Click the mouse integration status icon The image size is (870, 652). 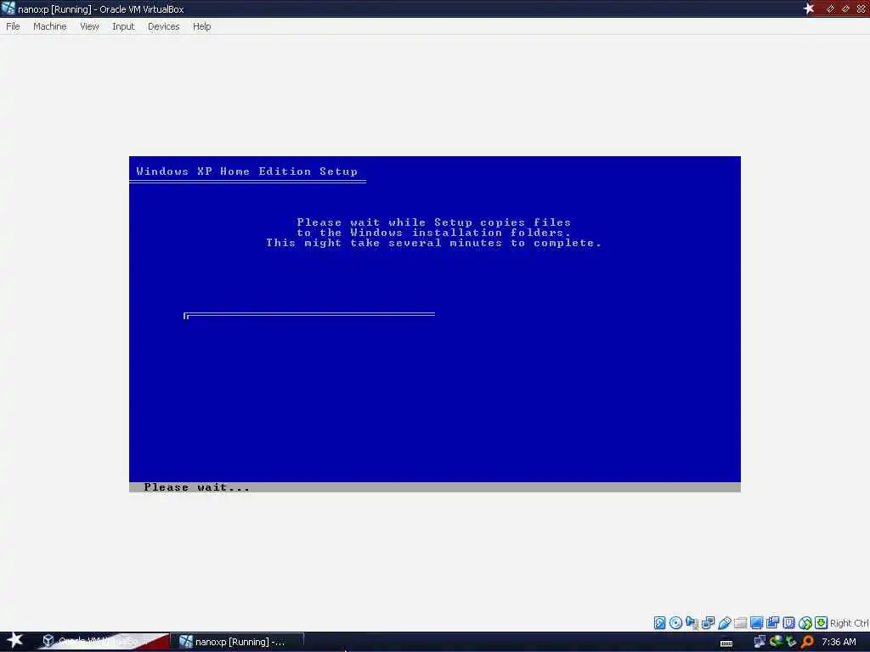tap(805, 622)
